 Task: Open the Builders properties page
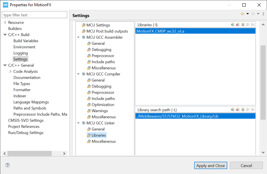coord(15,29)
